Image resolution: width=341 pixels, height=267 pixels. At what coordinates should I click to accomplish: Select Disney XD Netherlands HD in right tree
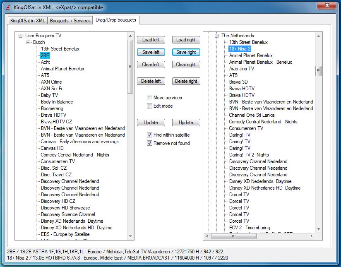click(x=265, y=188)
